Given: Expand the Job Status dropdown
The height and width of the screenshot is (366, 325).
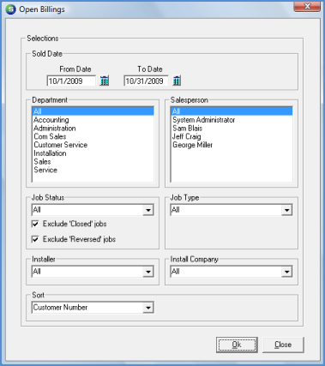Looking at the screenshot, I should pyautogui.click(x=148, y=210).
